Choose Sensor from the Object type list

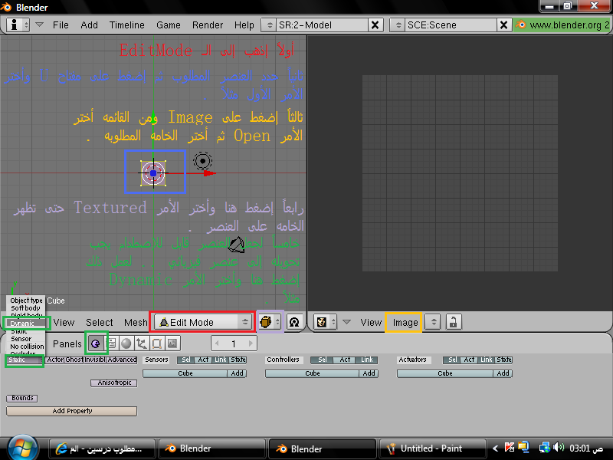(x=21, y=339)
